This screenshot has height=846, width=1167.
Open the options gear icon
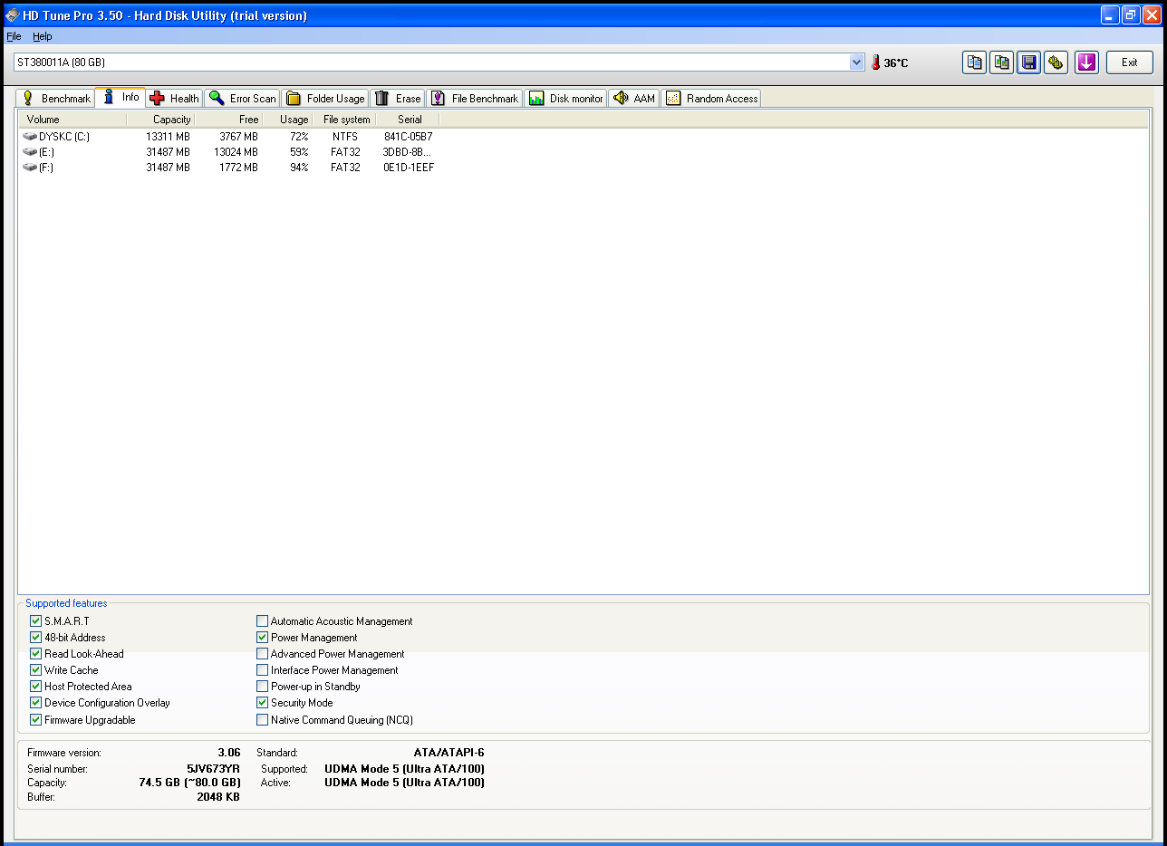point(1056,62)
